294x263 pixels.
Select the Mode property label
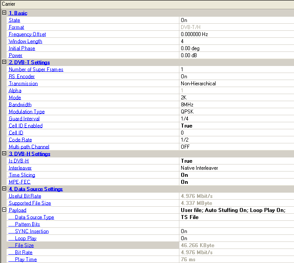pyautogui.click(x=15, y=98)
